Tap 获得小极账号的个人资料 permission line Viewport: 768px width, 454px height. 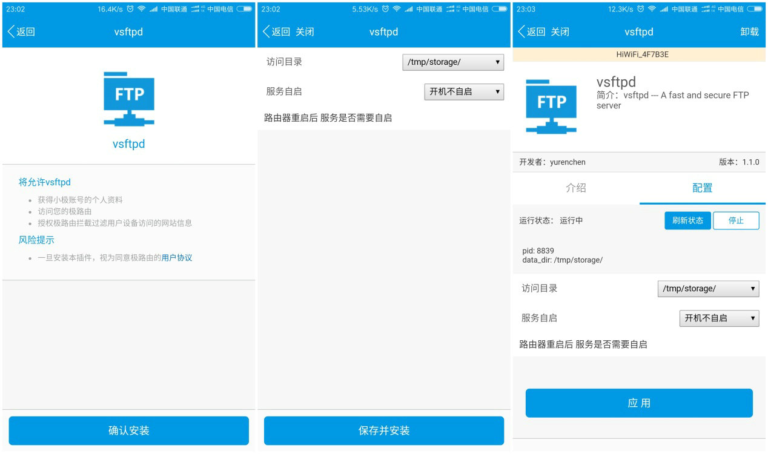coord(81,200)
